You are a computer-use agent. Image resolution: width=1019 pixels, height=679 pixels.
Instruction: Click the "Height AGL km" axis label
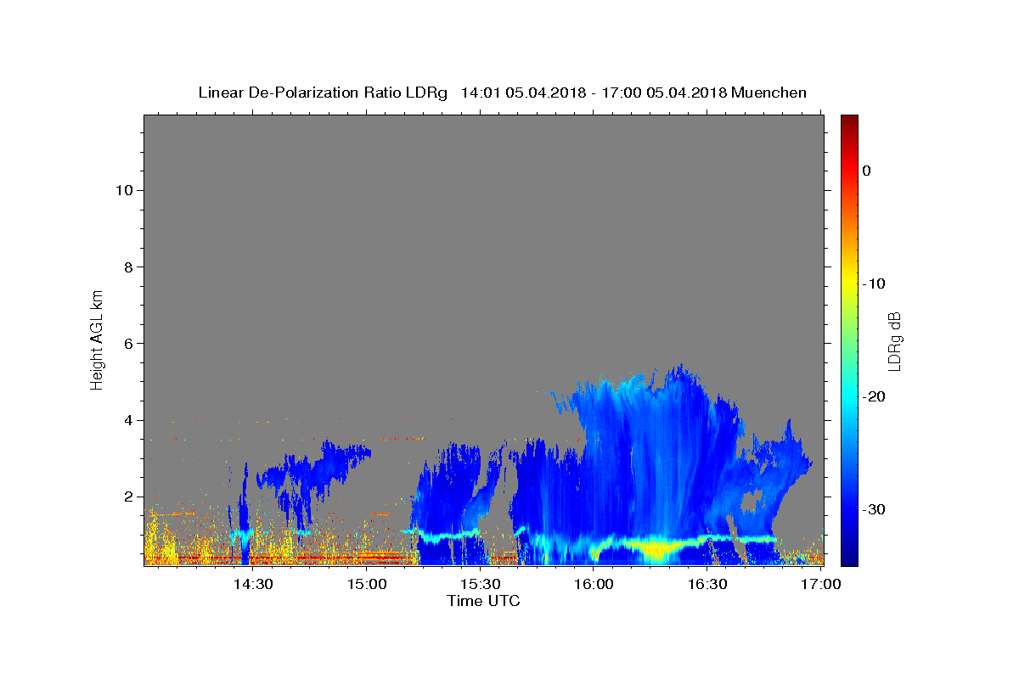coord(97,339)
